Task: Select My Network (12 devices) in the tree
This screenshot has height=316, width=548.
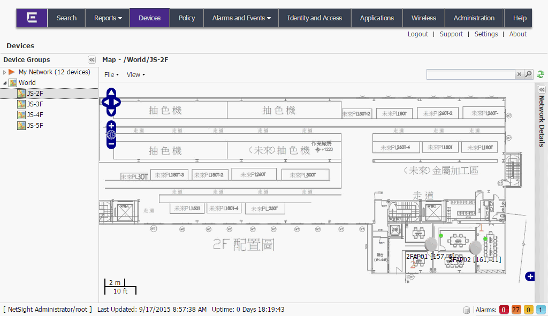Action: 55,72
